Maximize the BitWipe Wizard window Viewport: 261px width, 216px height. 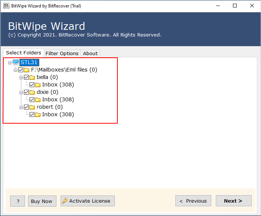click(235, 6)
